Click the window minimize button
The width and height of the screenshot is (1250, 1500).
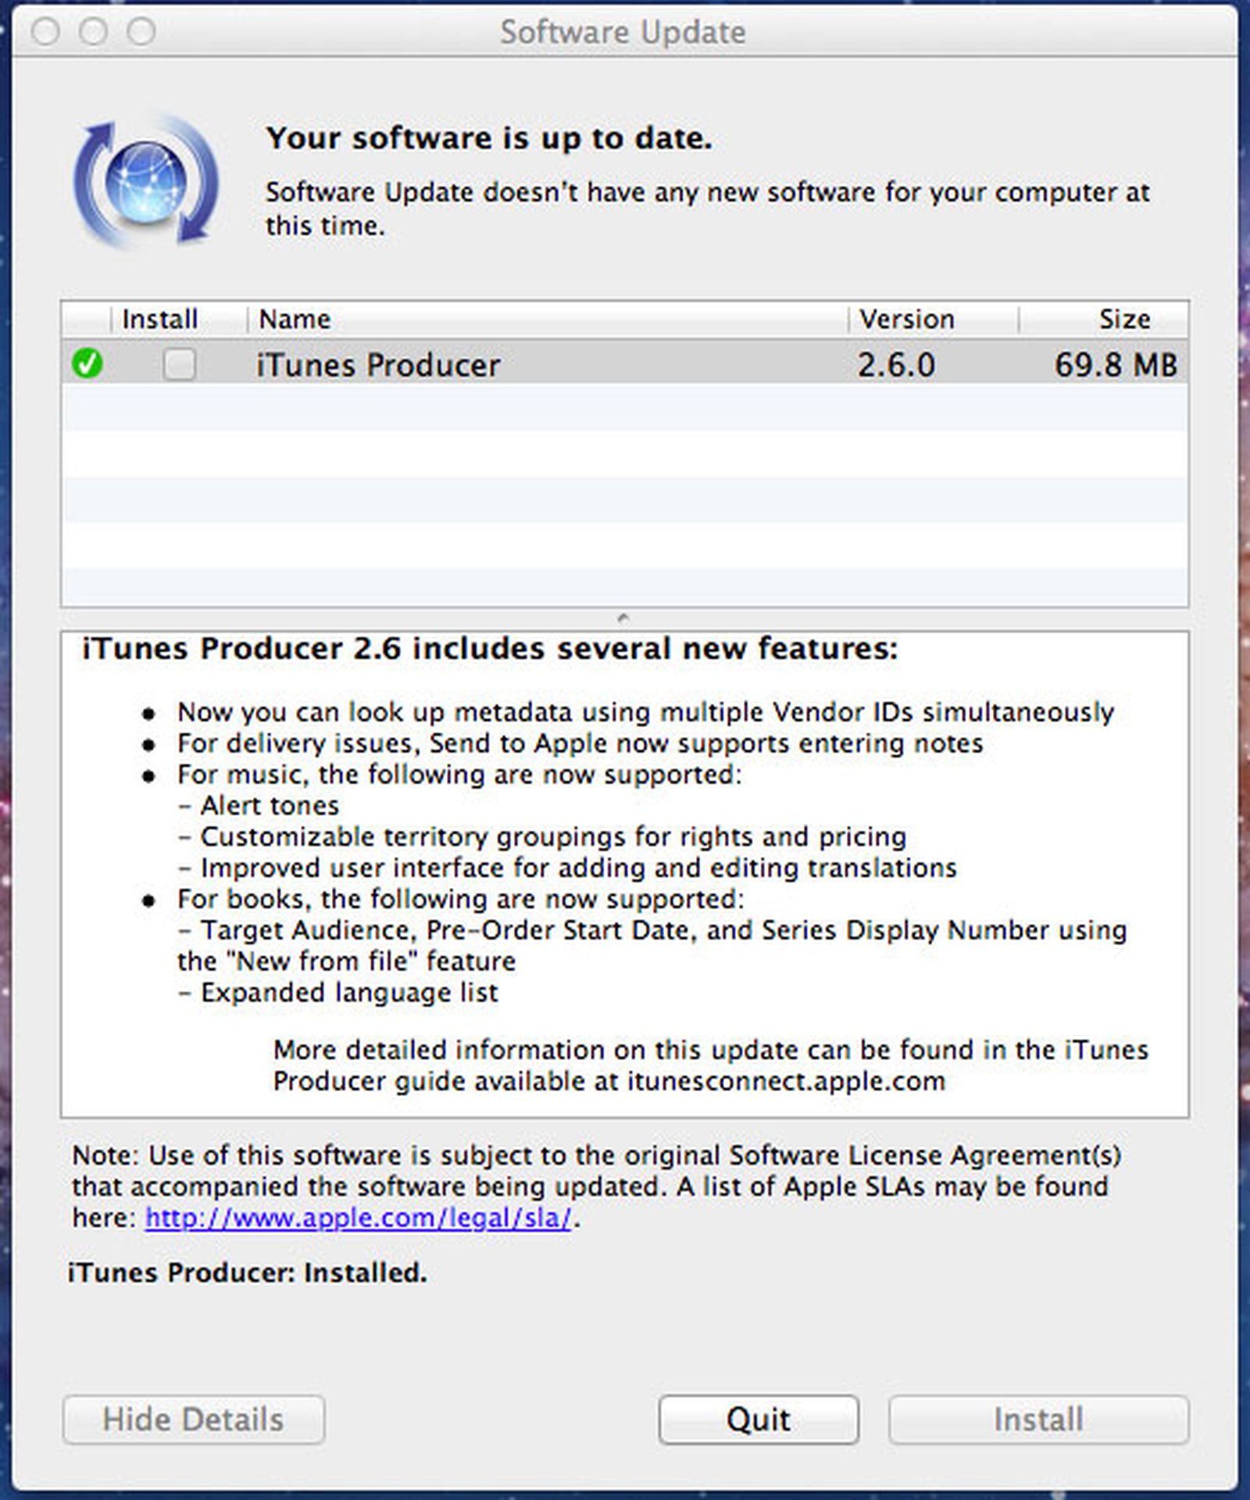click(94, 32)
